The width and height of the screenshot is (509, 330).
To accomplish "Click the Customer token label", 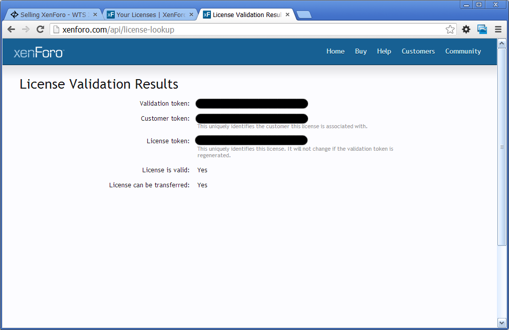I will (165, 119).
